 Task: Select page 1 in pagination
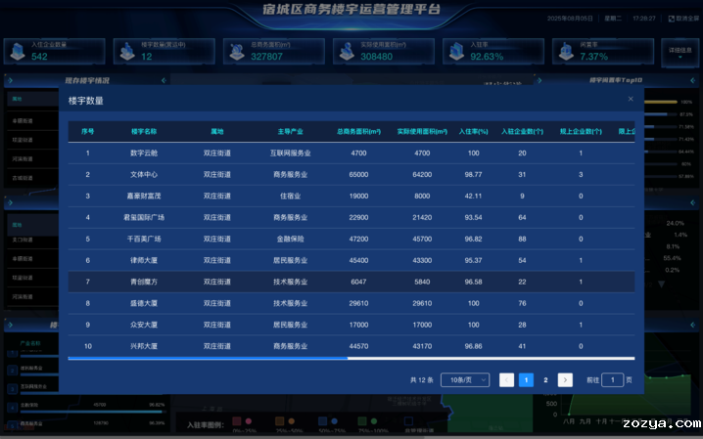tap(526, 379)
